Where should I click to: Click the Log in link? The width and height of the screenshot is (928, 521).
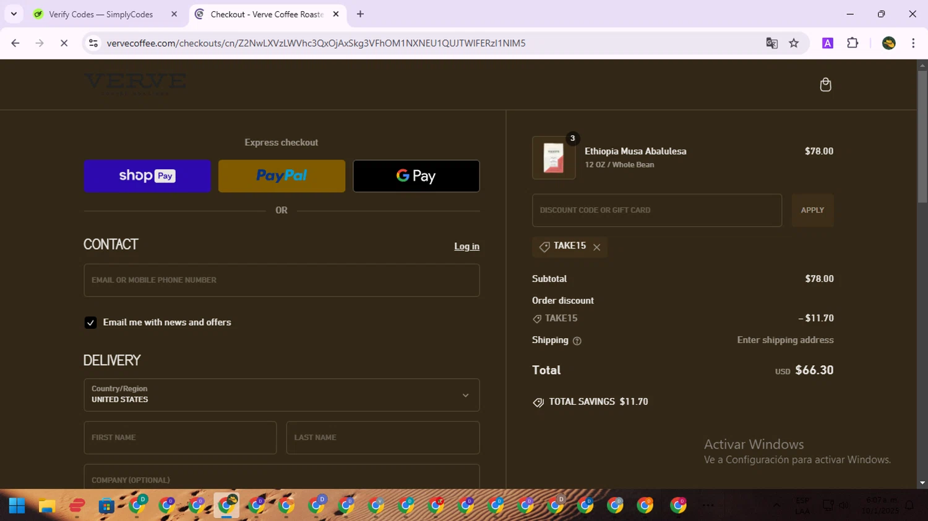(x=466, y=247)
